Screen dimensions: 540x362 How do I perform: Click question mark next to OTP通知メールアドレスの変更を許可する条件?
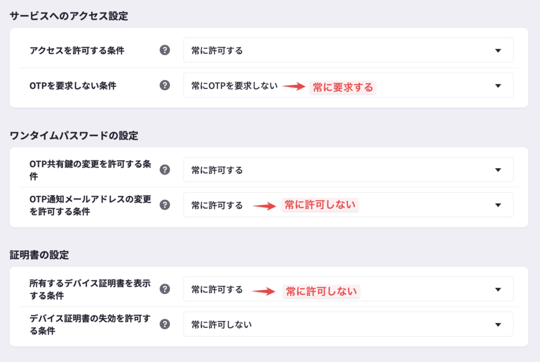click(x=165, y=205)
